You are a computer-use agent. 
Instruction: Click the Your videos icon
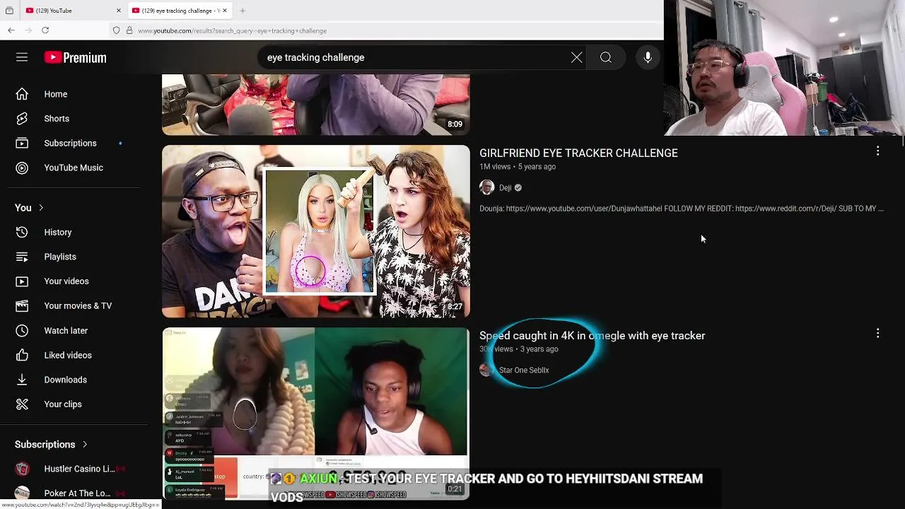22,281
